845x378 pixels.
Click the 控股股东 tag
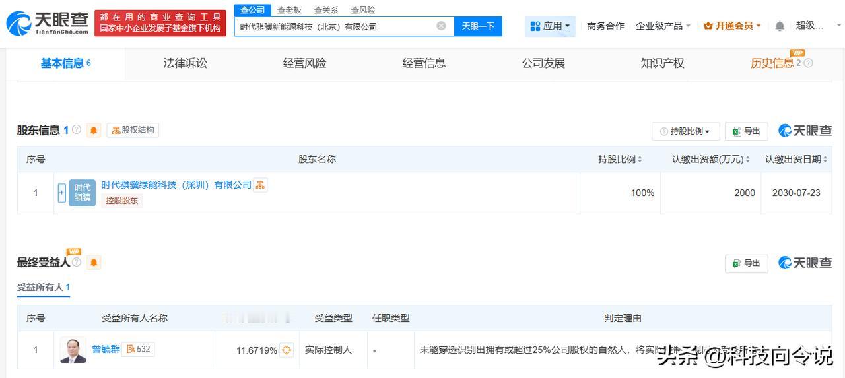tap(122, 201)
